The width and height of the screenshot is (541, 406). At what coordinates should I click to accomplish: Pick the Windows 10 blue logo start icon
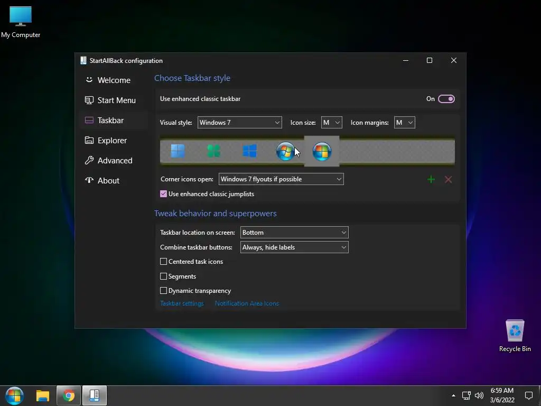[x=249, y=151]
